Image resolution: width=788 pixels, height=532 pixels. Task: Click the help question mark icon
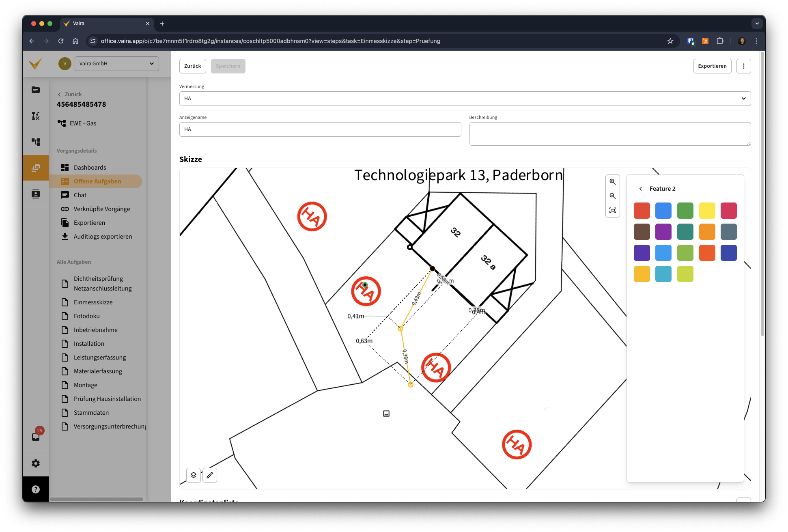coord(36,489)
